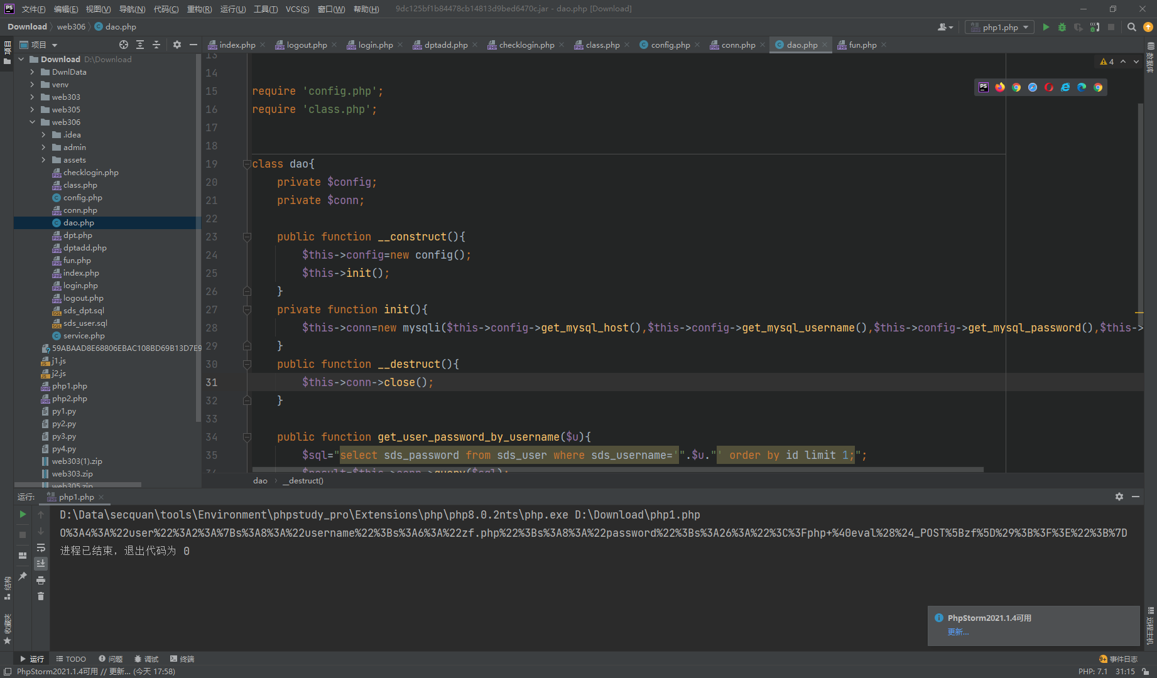Open service.php in project tree
The image size is (1157, 678).
(84, 336)
